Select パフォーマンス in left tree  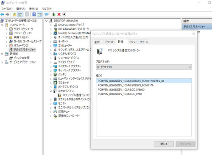(x=21, y=45)
